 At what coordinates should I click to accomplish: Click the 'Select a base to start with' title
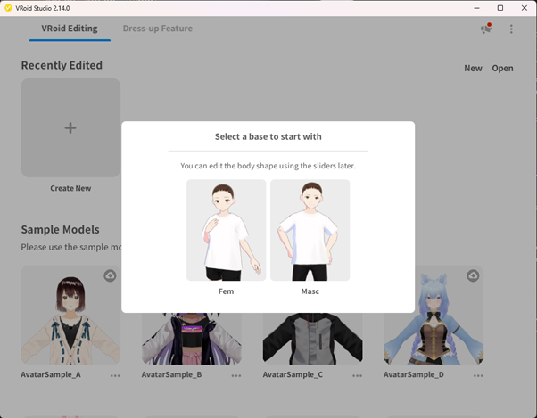click(x=268, y=136)
